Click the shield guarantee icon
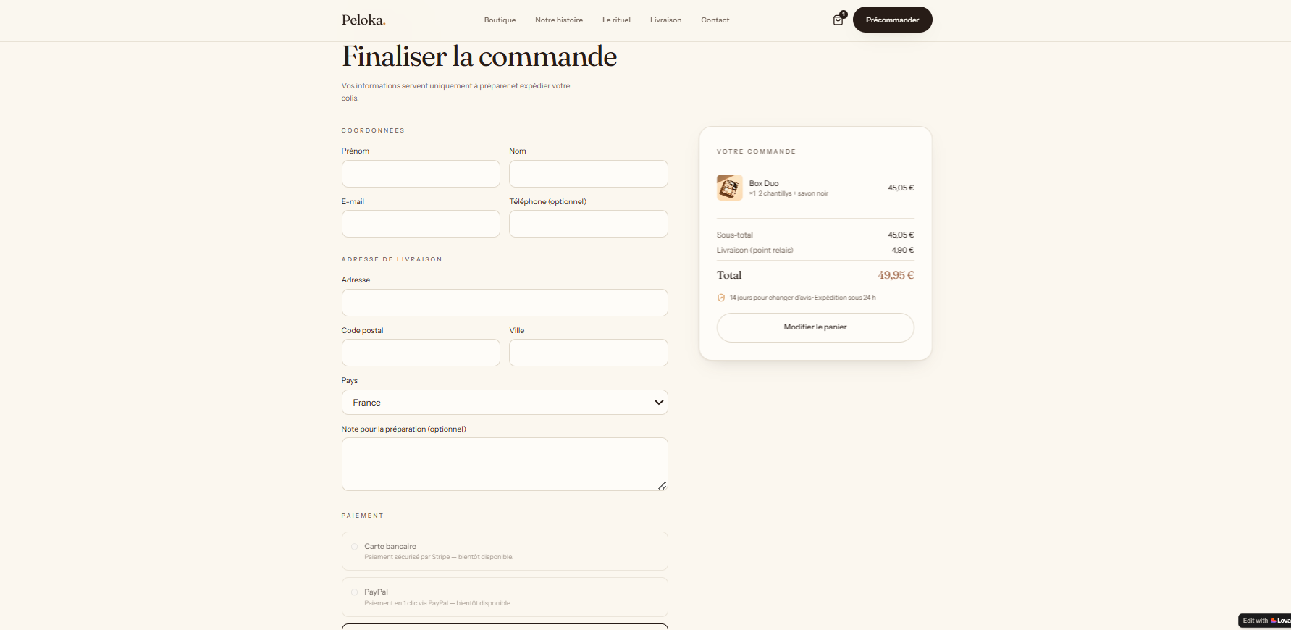The image size is (1291, 630). click(721, 298)
